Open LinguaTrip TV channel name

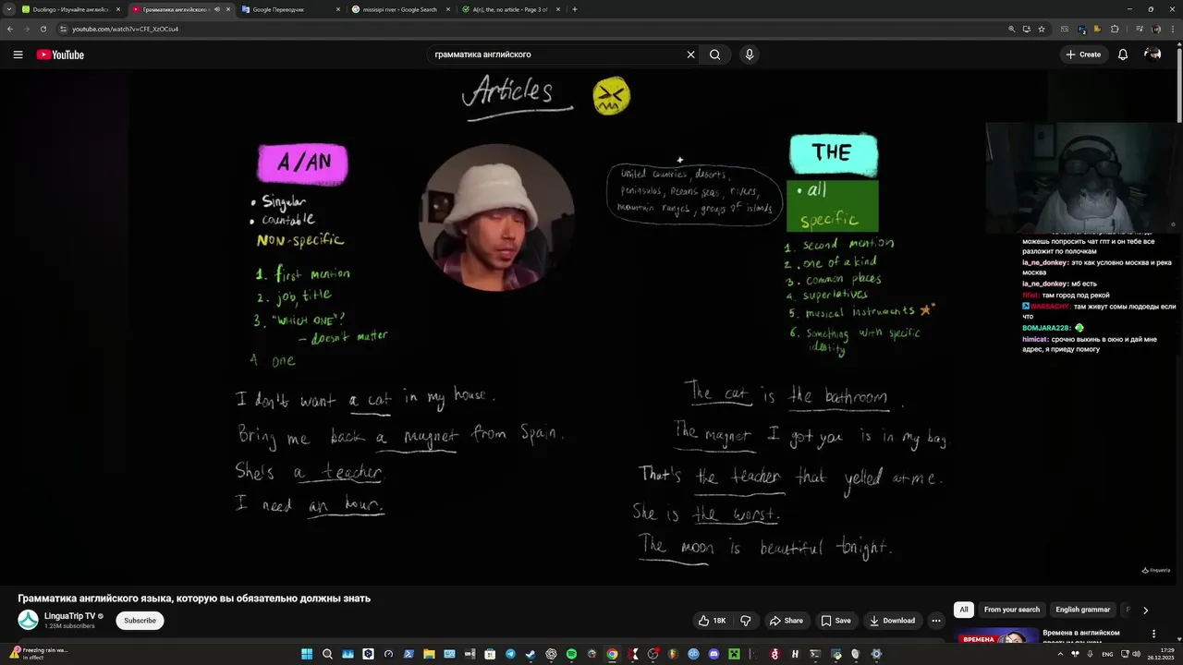(70, 616)
